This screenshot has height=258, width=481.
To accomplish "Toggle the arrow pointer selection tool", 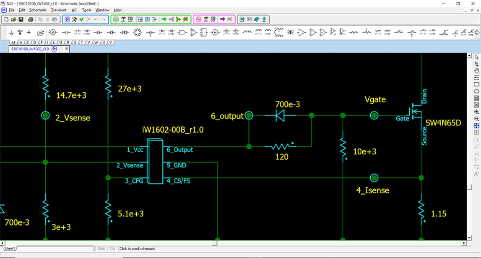I will pos(476,57).
